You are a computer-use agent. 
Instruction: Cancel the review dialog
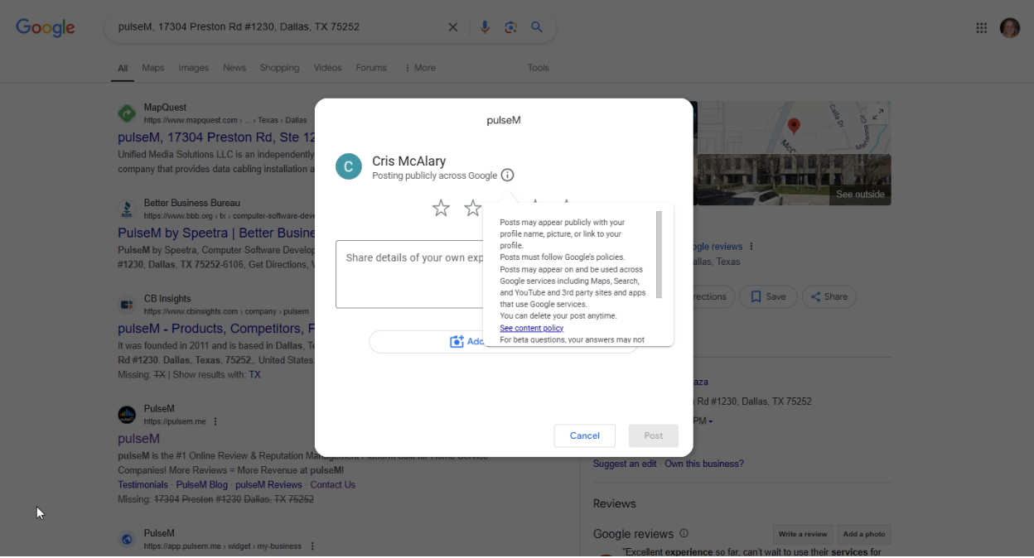coord(584,435)
